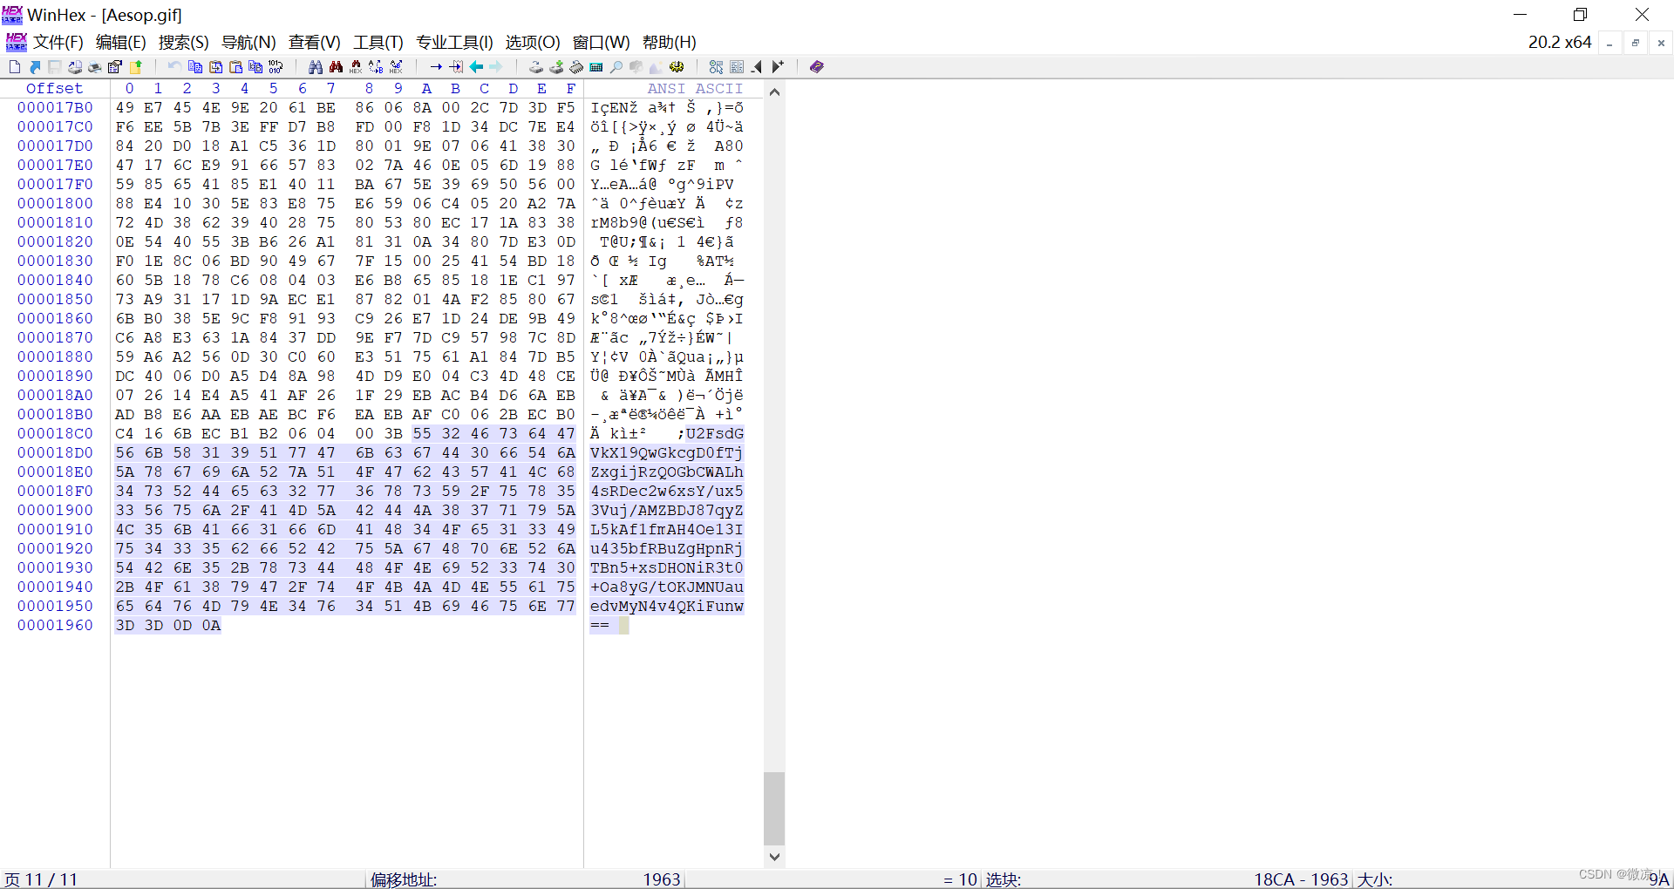Open the 导航(N) menu
Screen dimensions: 1674x889
pos(248,42)
